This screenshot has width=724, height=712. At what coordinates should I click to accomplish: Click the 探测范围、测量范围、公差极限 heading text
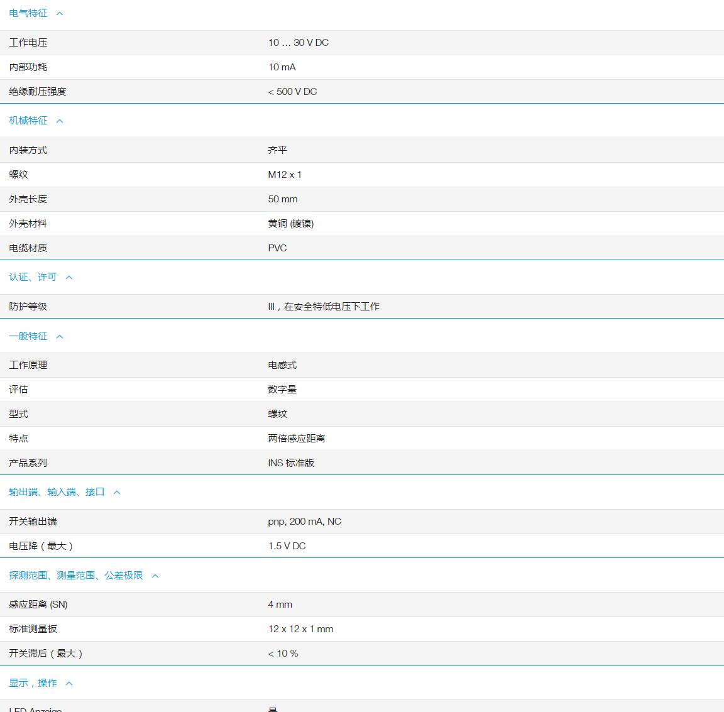point(76,576)
